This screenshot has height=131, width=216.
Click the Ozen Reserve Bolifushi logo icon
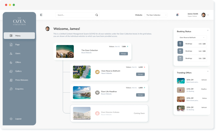pyautogui.click(x=97, y=72)
